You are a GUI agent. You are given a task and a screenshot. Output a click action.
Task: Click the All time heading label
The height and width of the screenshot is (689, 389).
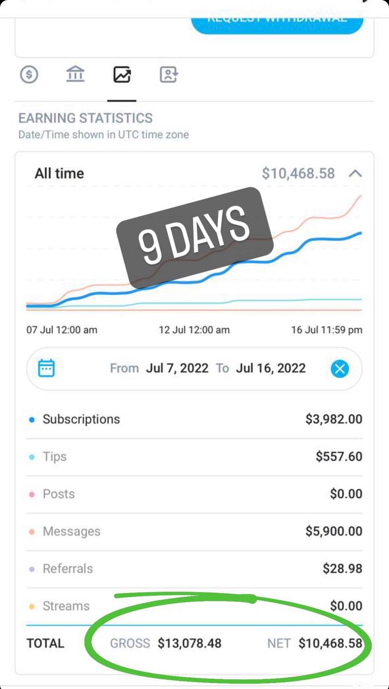click(x=59, y=173)
